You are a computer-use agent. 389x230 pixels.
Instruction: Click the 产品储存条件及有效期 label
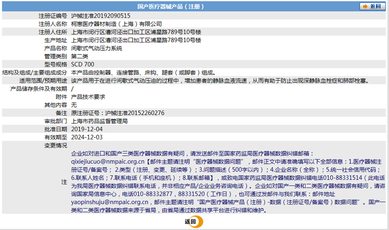pyautogui.click(x=38, y=89)
